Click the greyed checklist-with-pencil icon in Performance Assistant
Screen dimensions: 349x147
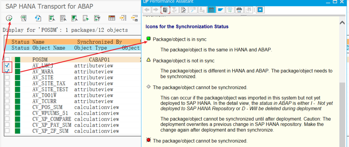[x=193, y=10]
